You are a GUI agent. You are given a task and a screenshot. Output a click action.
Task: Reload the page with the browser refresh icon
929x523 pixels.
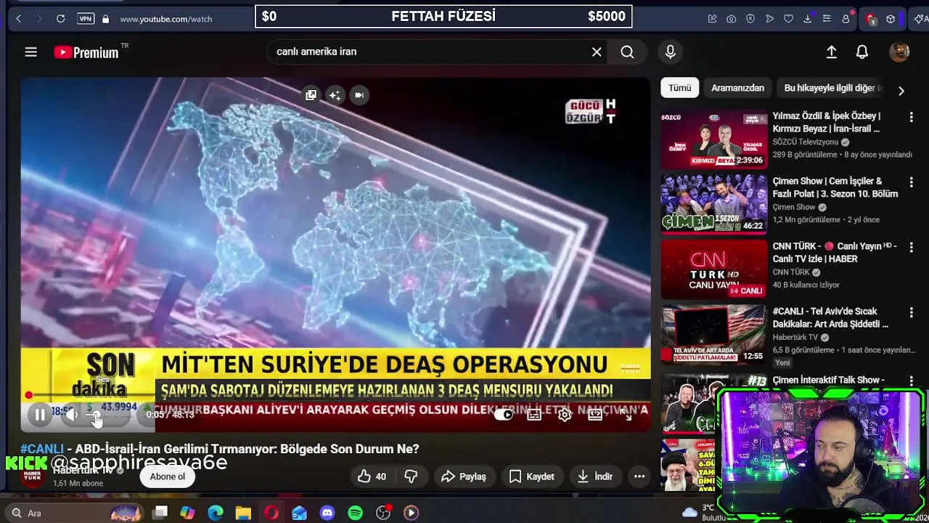click(x=61, y=19)
